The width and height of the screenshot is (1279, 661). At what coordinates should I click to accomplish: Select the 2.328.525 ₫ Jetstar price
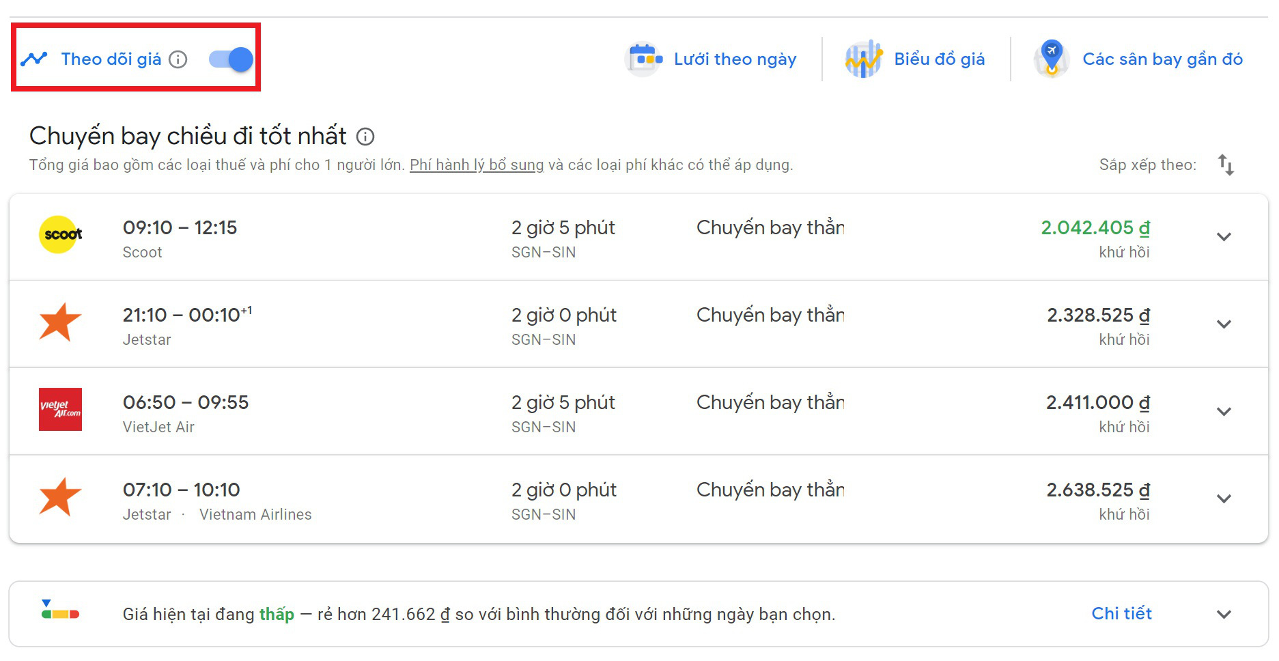tap(1098, 315)
